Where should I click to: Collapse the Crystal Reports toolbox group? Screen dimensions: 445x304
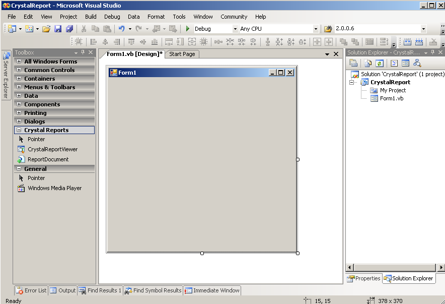[19, 130]
